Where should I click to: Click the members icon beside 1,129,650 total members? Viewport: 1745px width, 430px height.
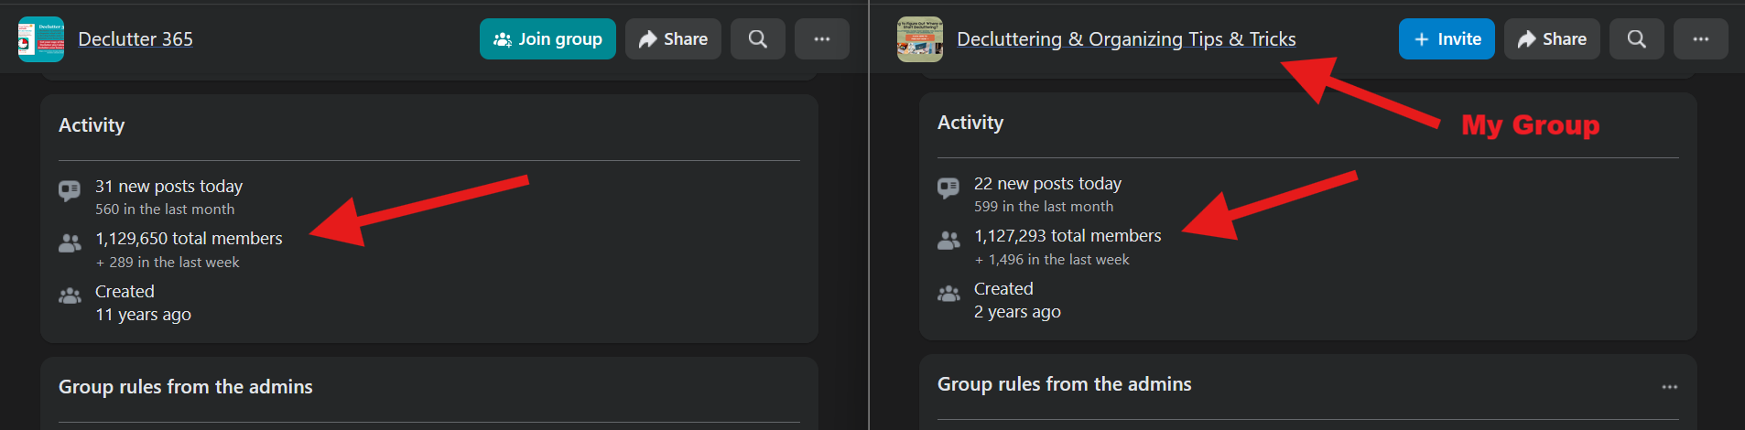(x=70, y=243)
